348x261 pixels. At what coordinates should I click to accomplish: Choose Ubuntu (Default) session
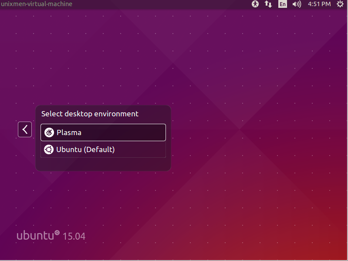[103, 149]
